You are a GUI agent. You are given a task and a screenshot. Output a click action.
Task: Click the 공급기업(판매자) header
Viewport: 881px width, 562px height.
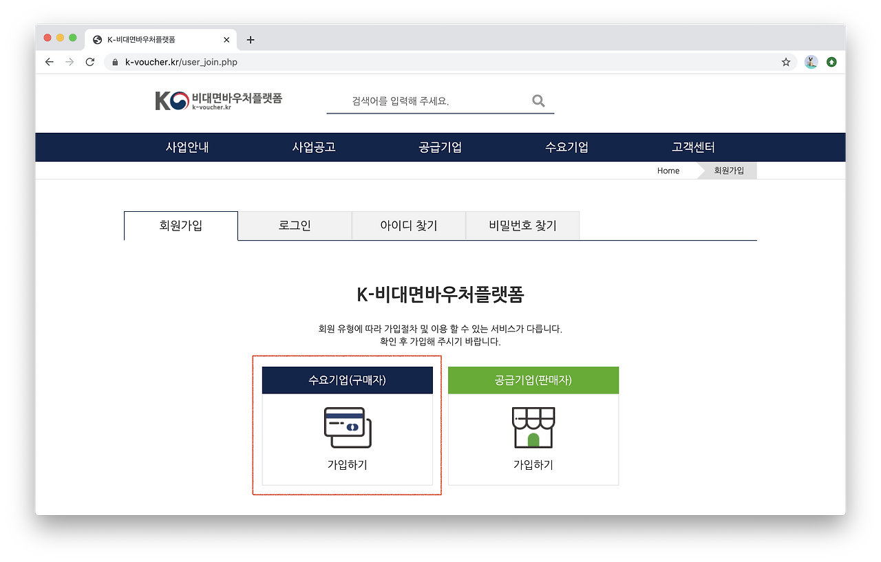pos(533,380)
